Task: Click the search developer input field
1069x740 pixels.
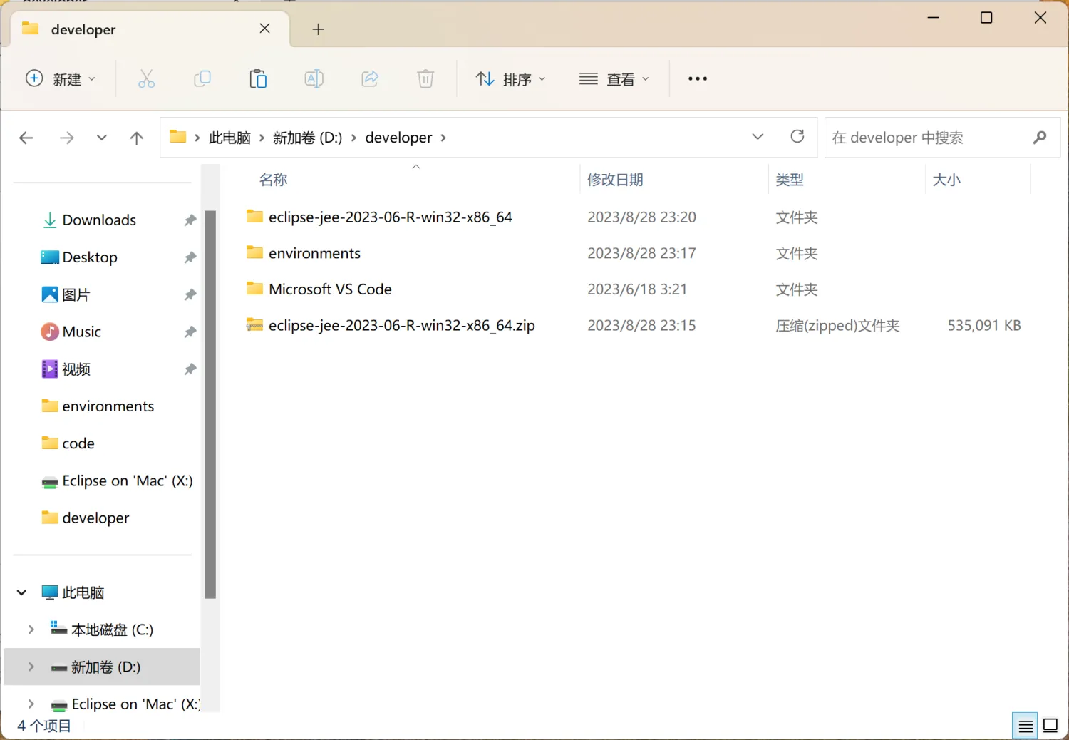Action: tap(926, 138)
